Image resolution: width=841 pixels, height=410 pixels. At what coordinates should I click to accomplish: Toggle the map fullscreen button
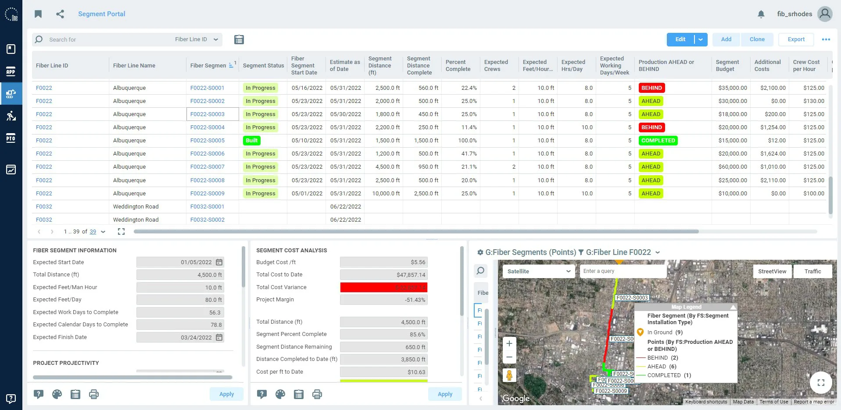821,383
